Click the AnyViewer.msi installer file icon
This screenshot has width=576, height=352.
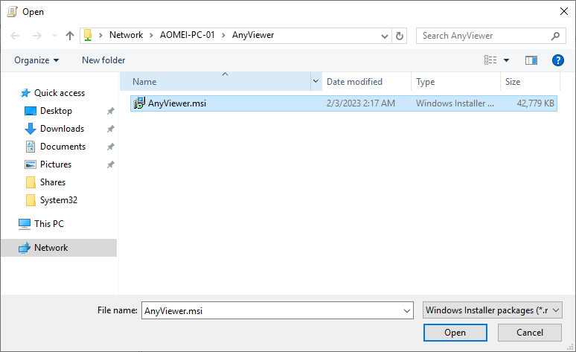(x=139, y=103)
